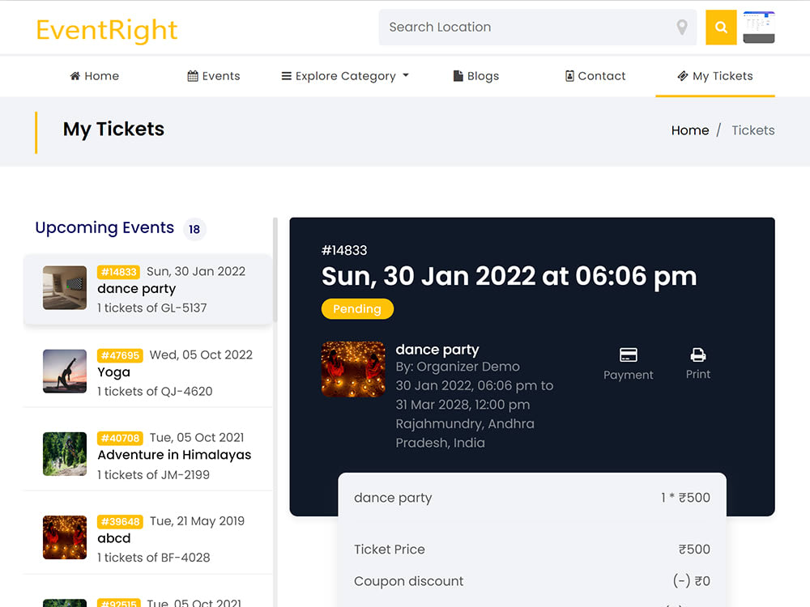This screenshot has height=607, width=810.
Task: Click the document icon beside Blogs
Action: coord(458,76)
